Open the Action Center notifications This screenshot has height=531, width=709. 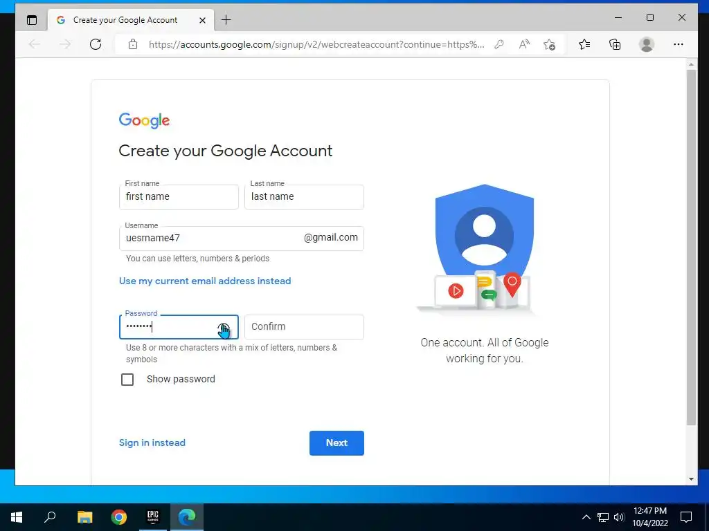coord(686,517)
